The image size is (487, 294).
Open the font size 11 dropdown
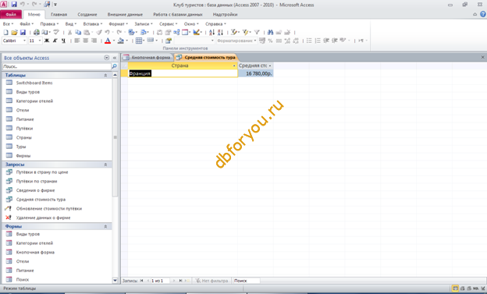35,41
